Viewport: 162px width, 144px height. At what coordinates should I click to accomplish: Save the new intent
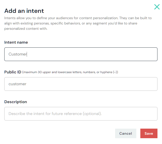pyautogui.click(x=149, y=133)
